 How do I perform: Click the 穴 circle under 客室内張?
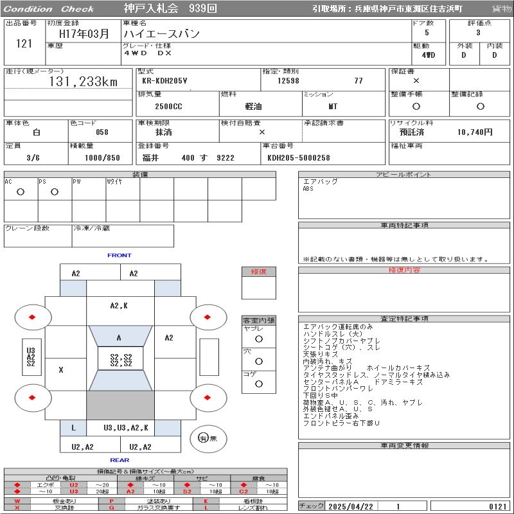(259, 361)
